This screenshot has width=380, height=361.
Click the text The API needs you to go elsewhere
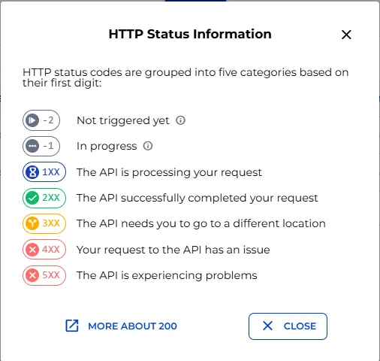coord(201,223)
